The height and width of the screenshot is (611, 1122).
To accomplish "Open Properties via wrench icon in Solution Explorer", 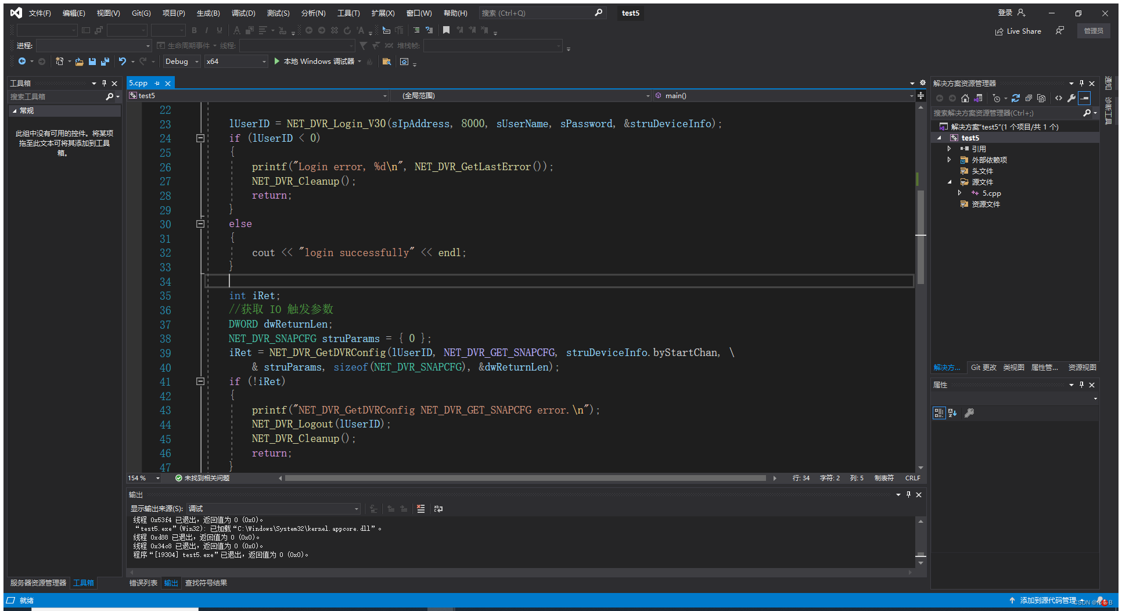I will (1071, 99).
